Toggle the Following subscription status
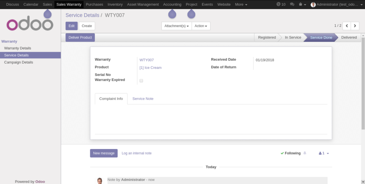The height and width of the screenshot is (184, 365). 291,153
